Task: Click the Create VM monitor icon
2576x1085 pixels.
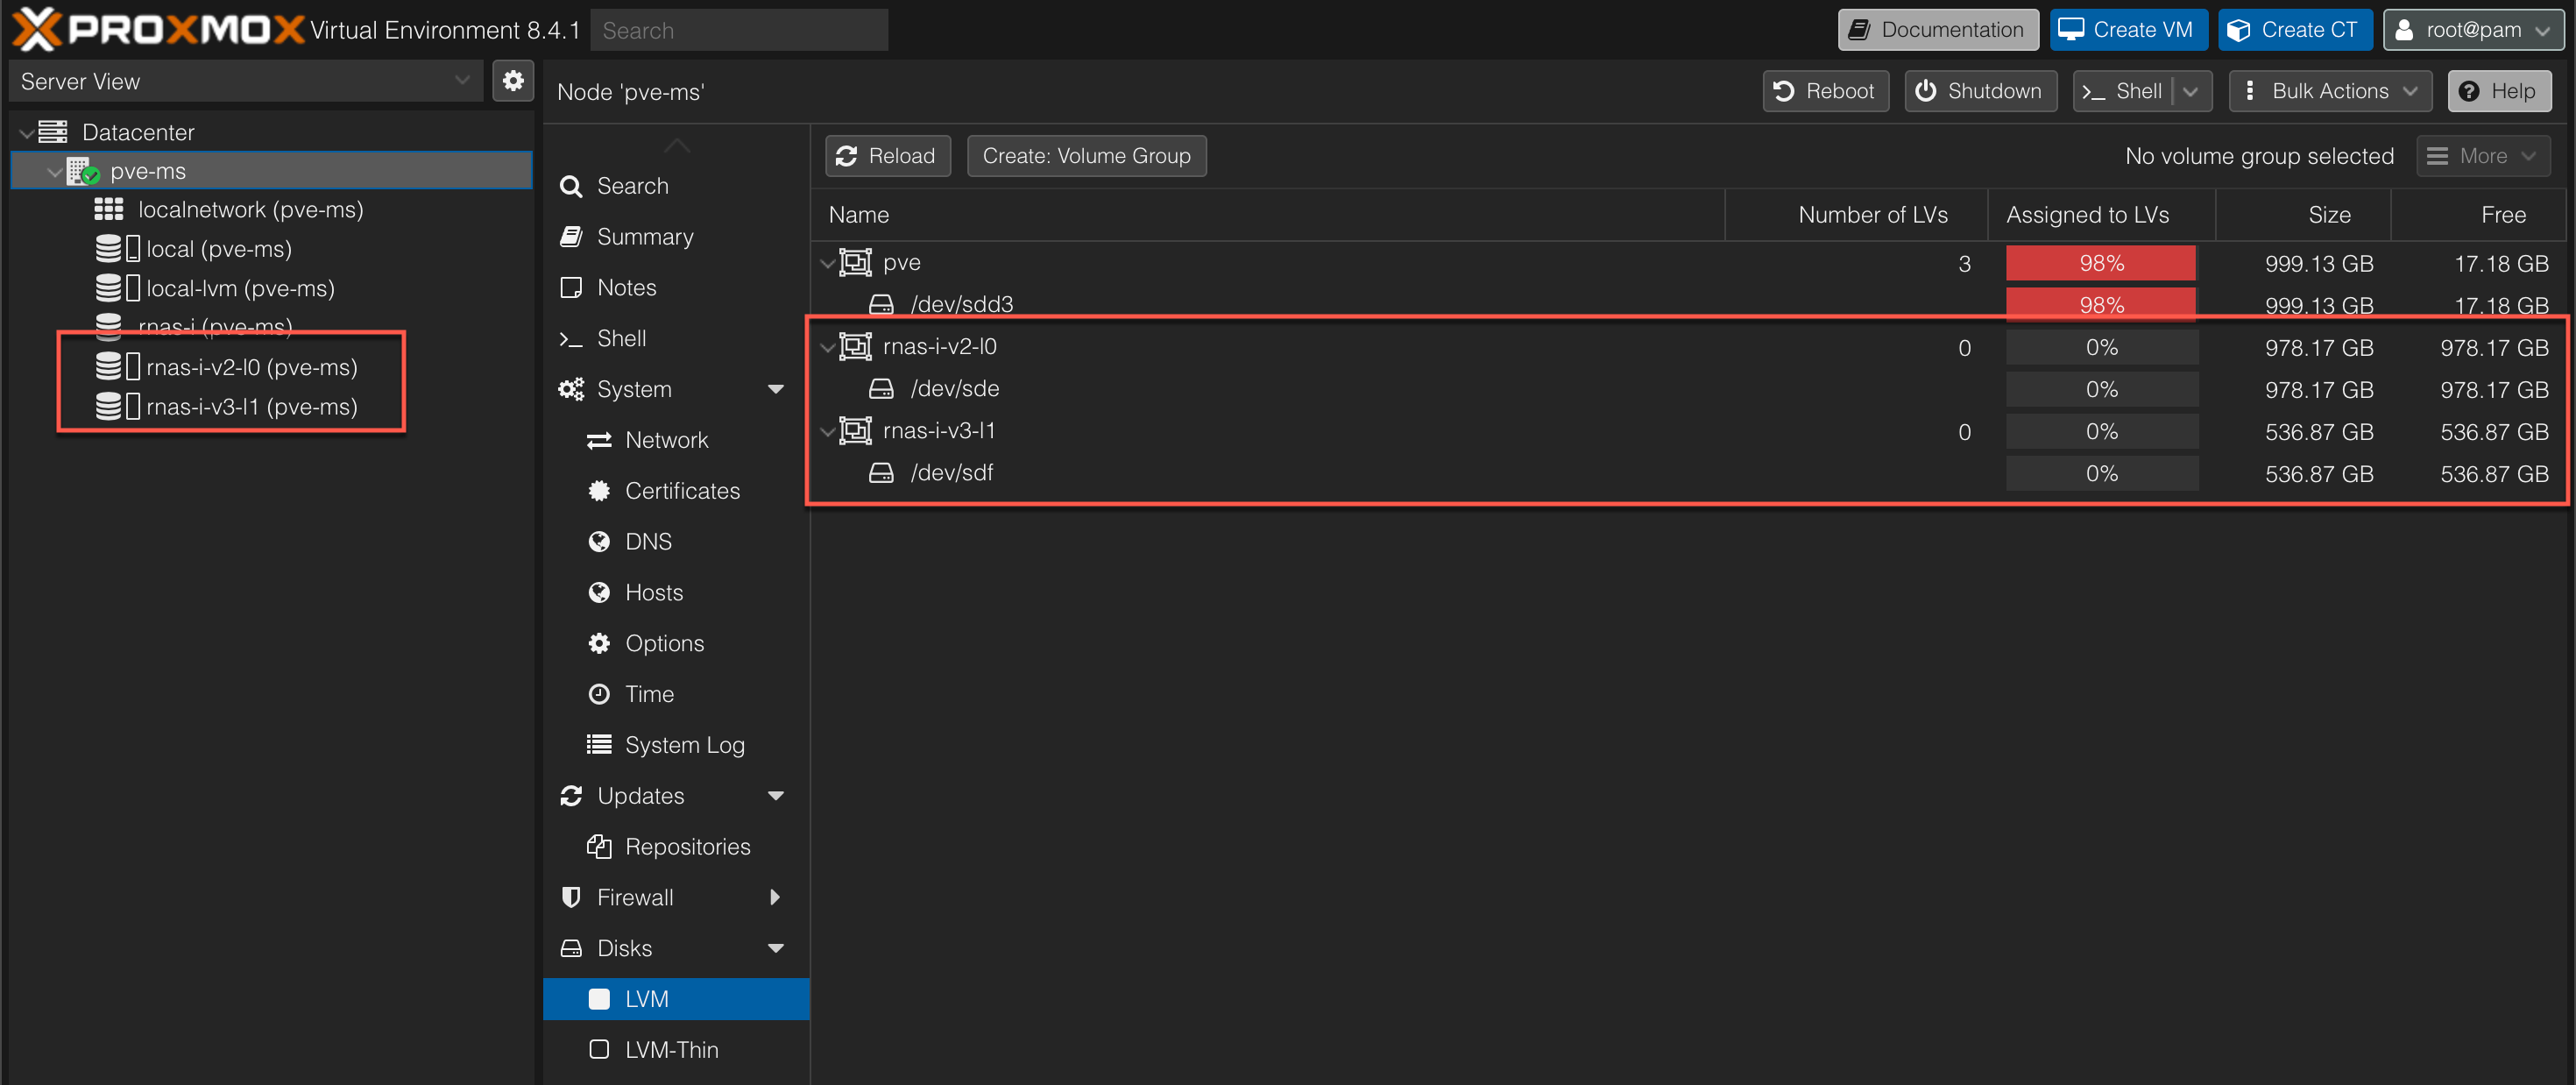Action: pyautogui.click(x=2070, y=30)
